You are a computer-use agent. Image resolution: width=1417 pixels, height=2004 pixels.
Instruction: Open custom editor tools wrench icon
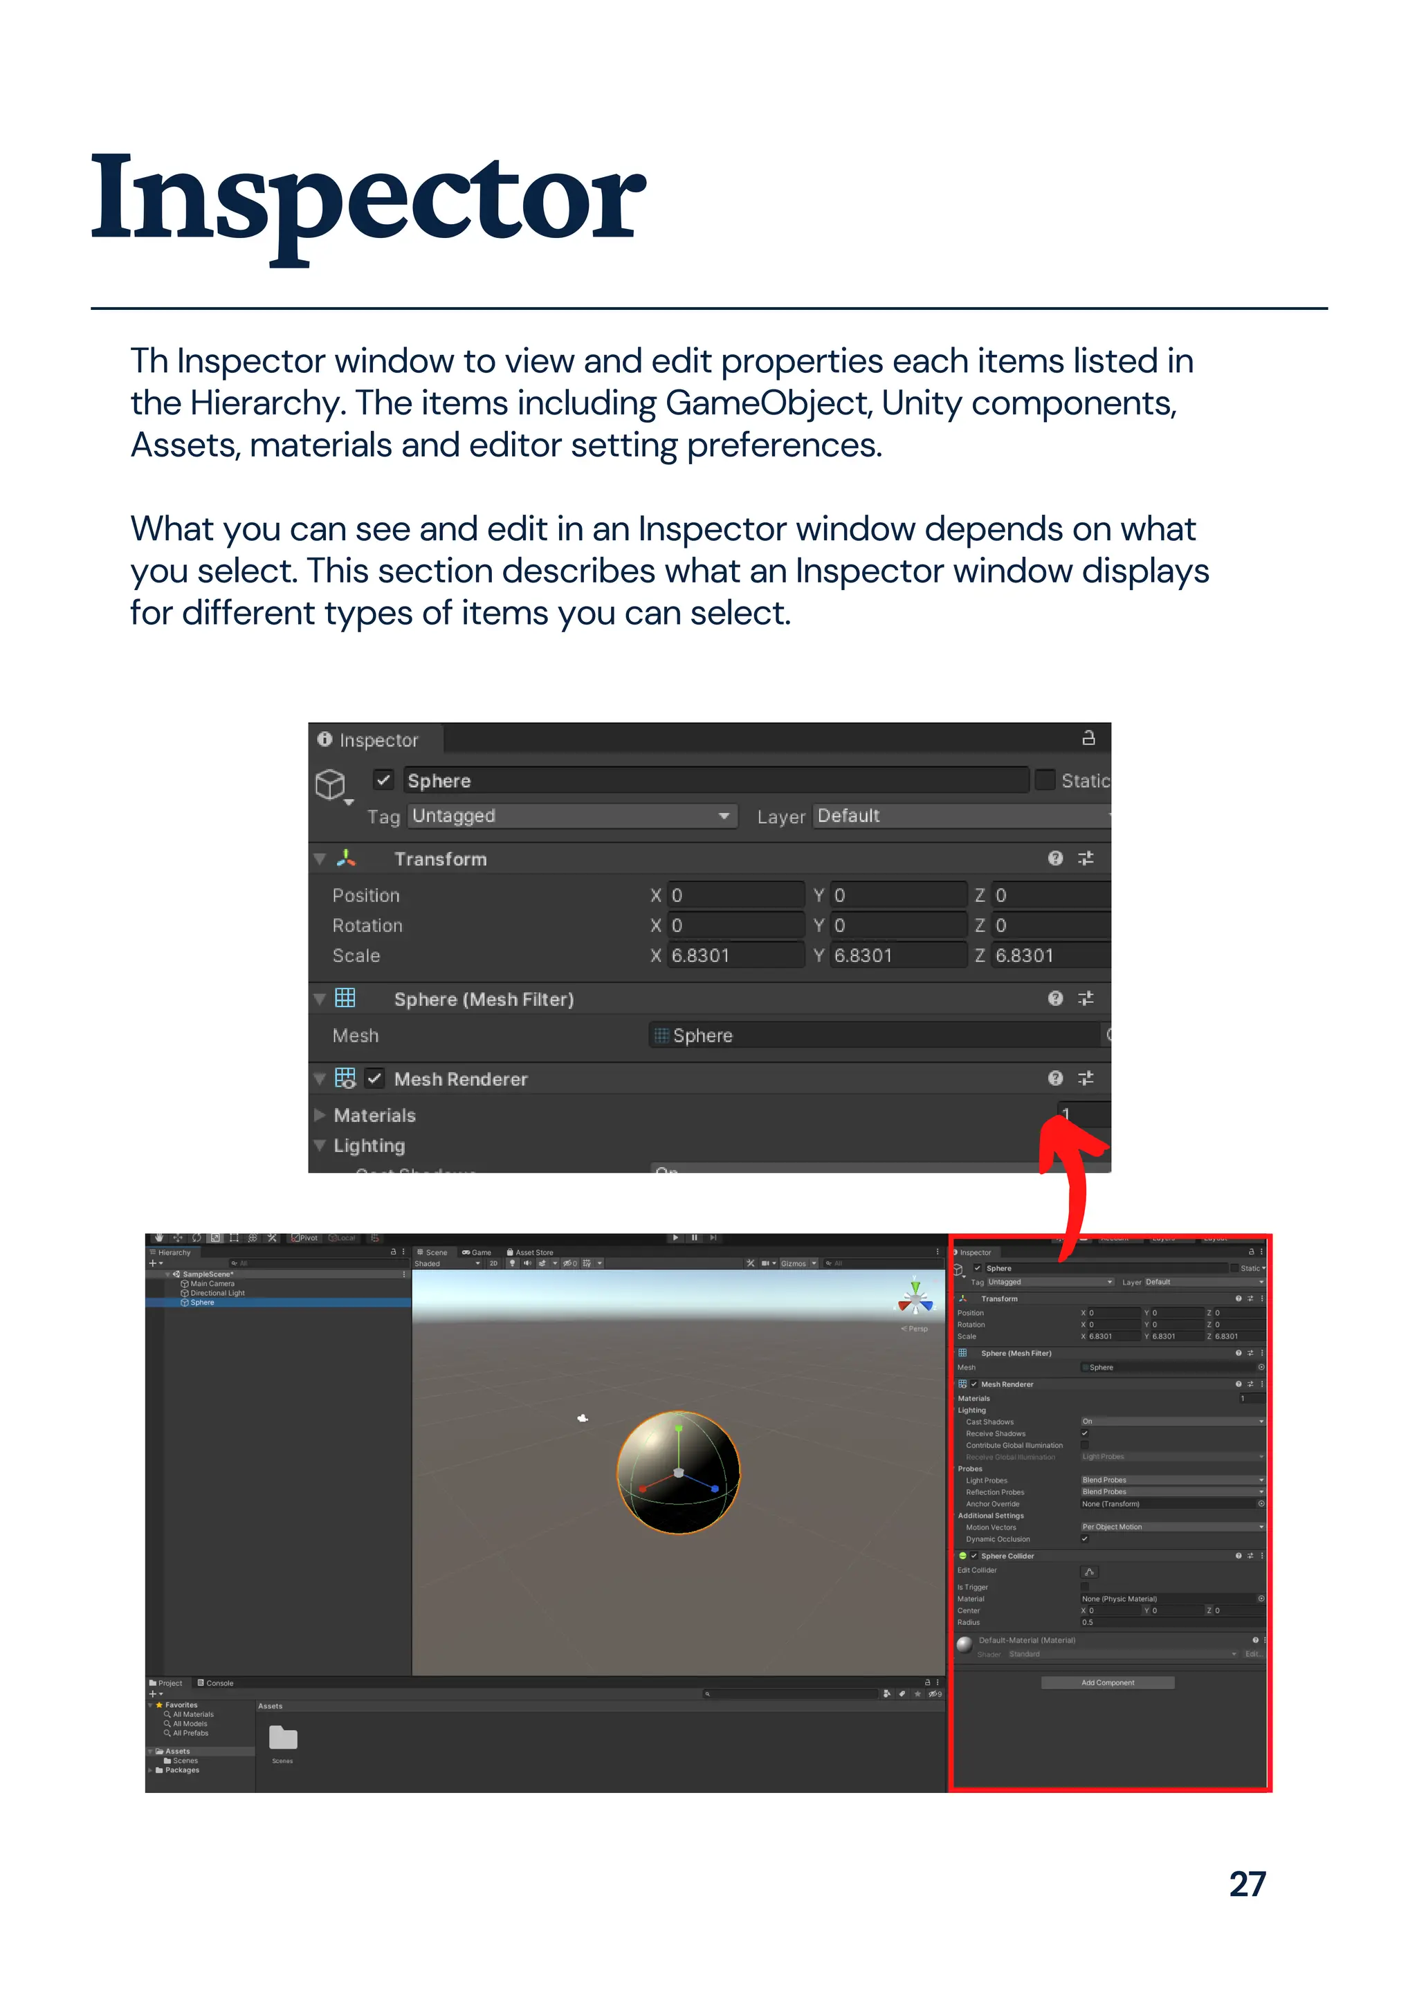273,1238
